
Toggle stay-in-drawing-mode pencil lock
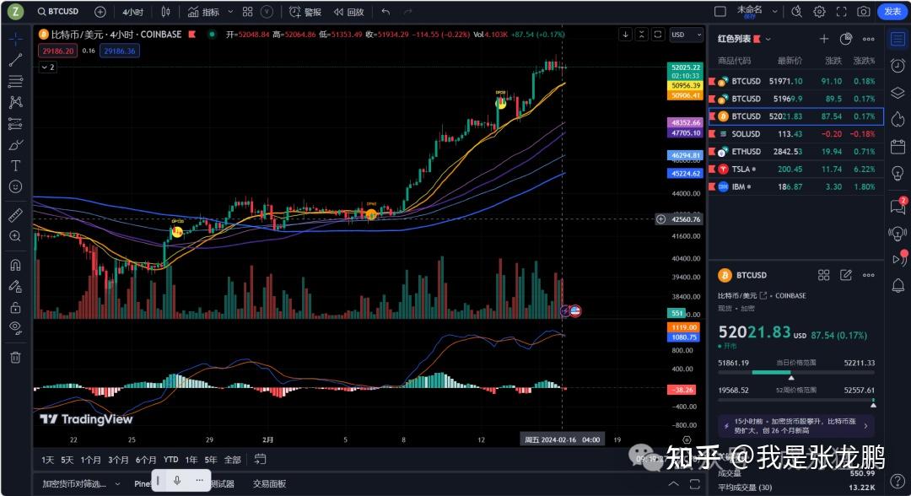tap(16, 286)
